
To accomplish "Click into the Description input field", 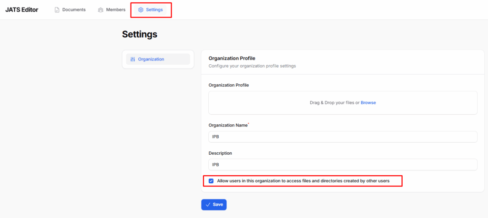I will [343, 165].
